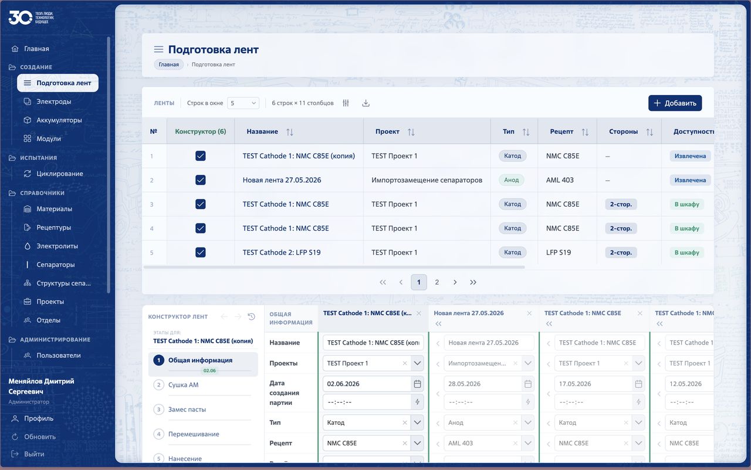751x470 pixels.
Task: Sort table by Рецепт column arrows
Action: click(x=585, y=132)
